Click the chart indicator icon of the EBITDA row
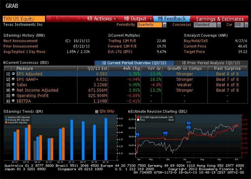 pyautogui.click(x=14, y=101)
